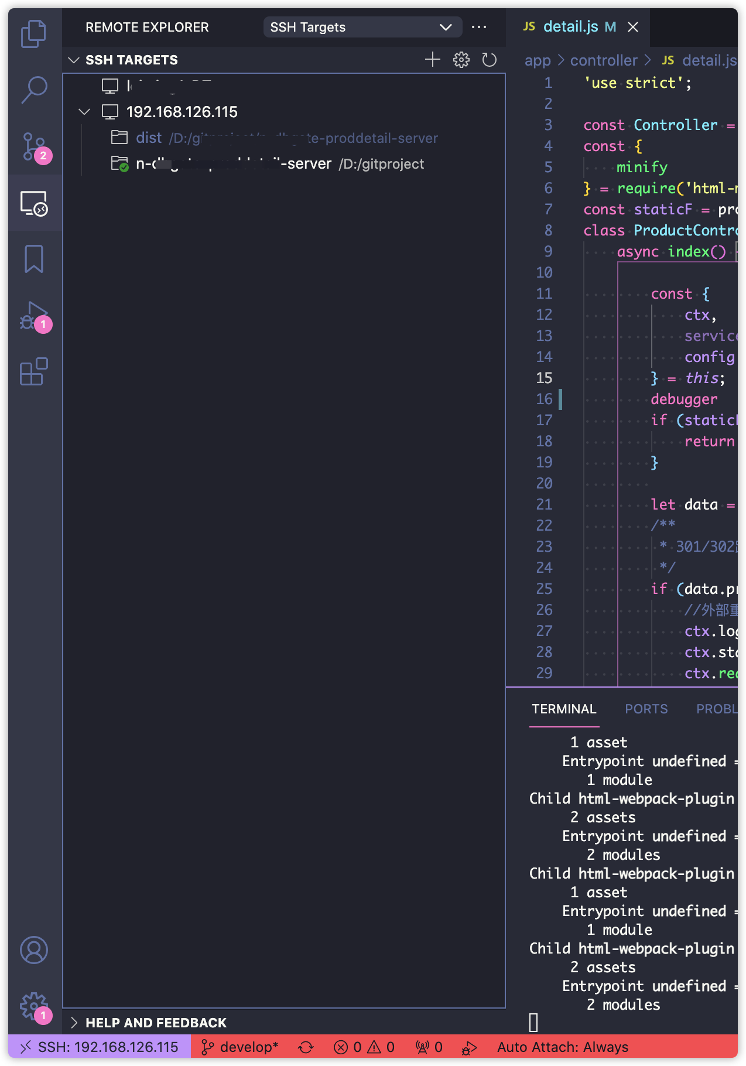Screen dimensions: 746x1066
Task: Click 'let data' on line 21
Action: (x=685, y=504)
